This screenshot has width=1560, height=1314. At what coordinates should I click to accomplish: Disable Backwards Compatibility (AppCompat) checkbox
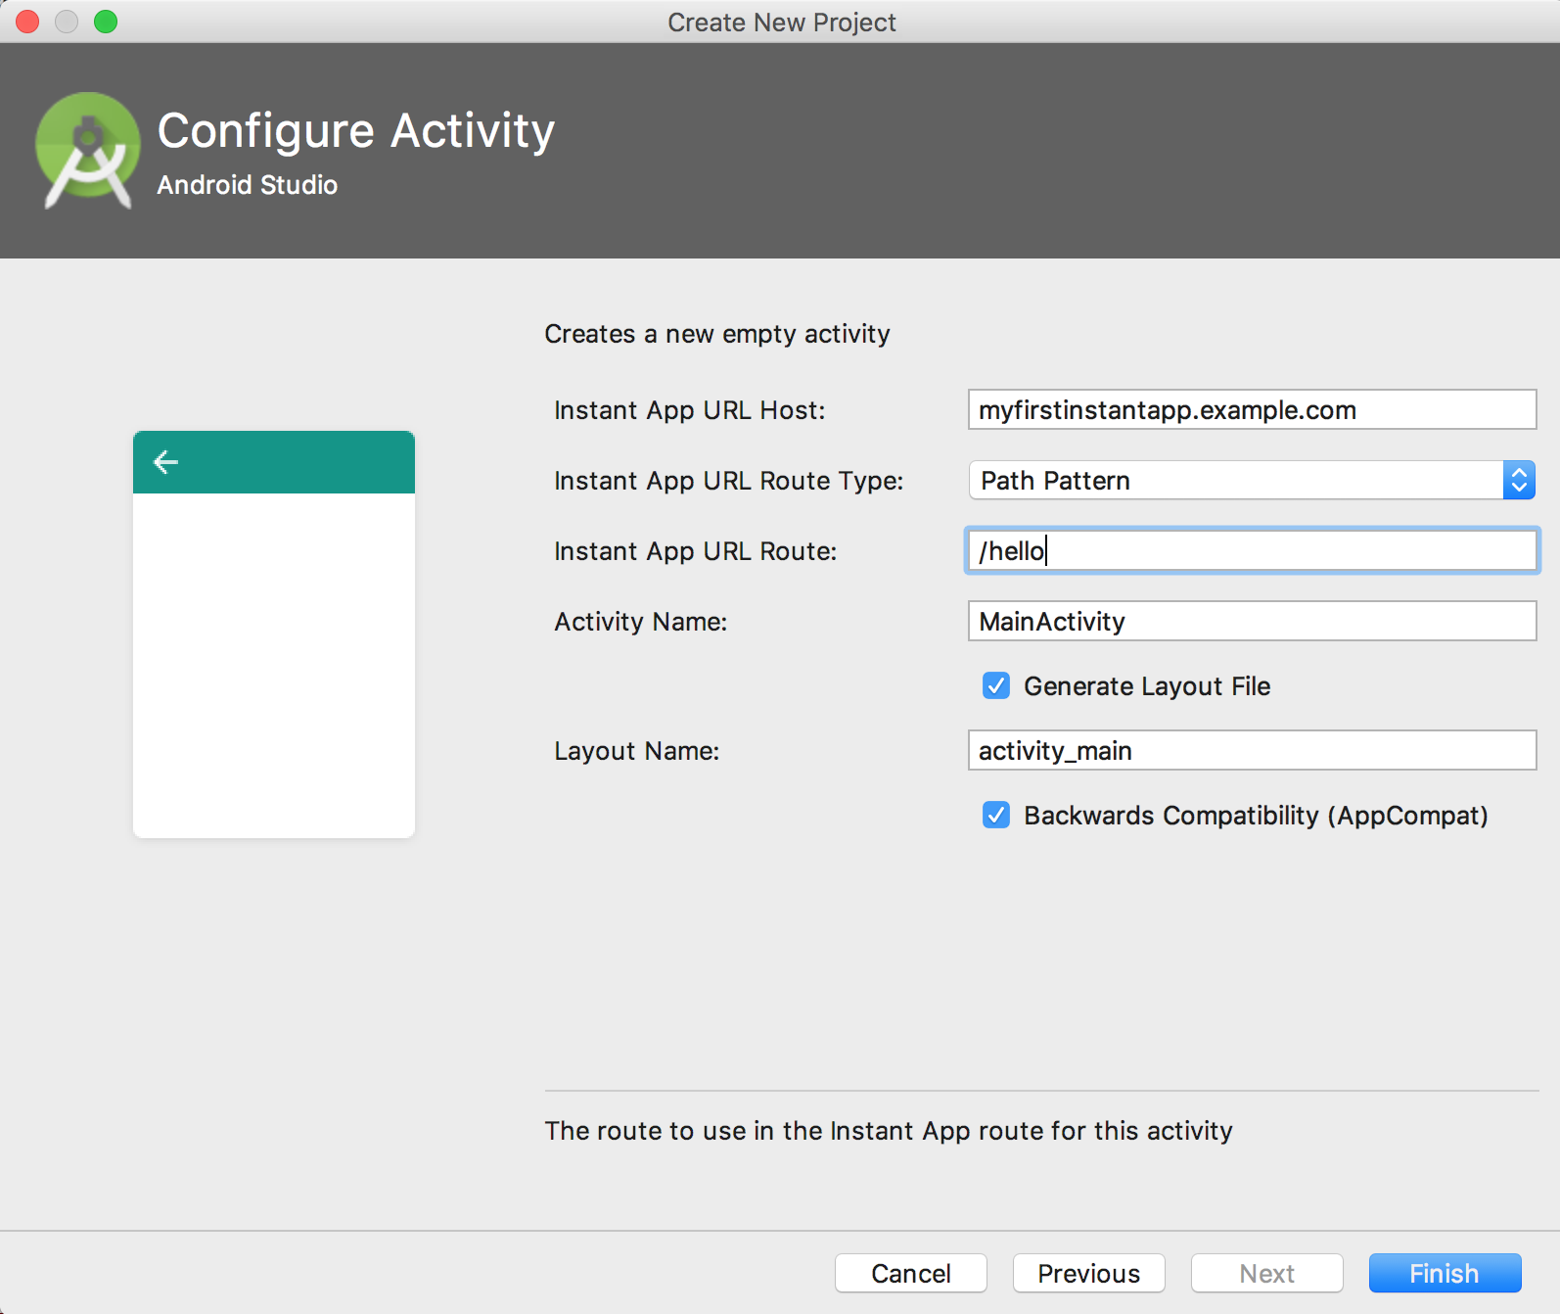click(x=996, y=815)
